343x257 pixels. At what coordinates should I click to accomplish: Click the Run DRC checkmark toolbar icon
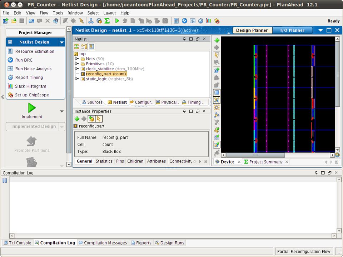point(184,21)
